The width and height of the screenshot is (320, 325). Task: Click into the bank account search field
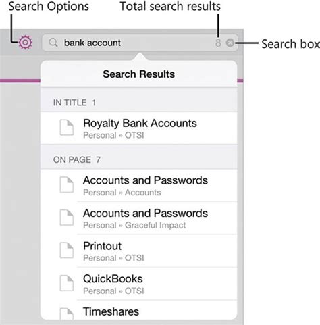coord(140,43)
